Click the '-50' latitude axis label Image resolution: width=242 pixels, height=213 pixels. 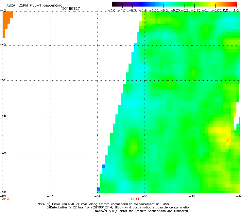(3, 192)
